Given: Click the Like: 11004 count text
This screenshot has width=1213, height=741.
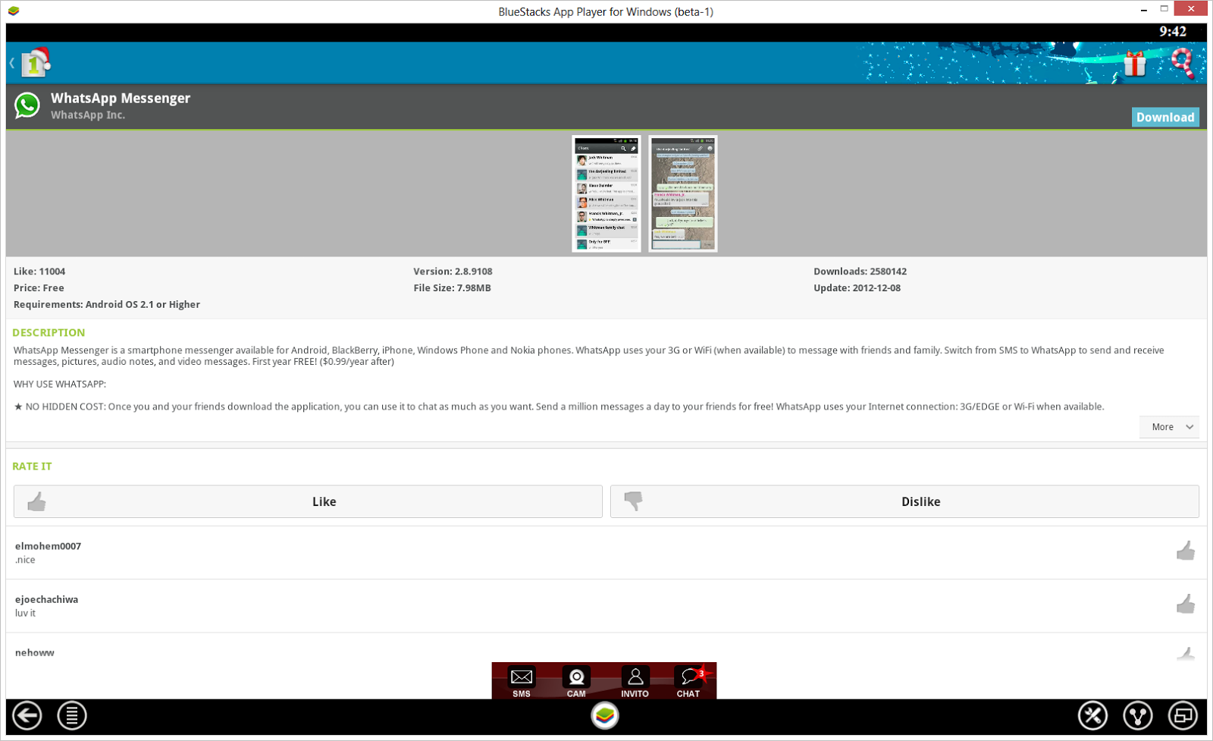Looking at the screenshot, I should [x=39, y=272].
